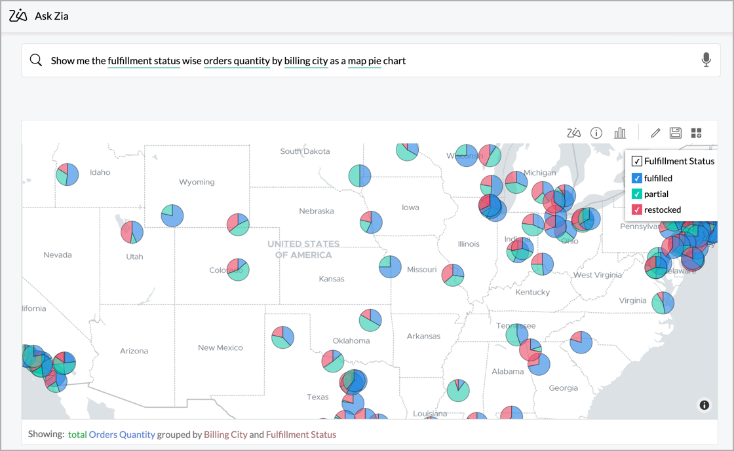Click the Zia insights icon in chart toolbar
Viewport: 734px width, 451px height.
click(x=573, y=133)
